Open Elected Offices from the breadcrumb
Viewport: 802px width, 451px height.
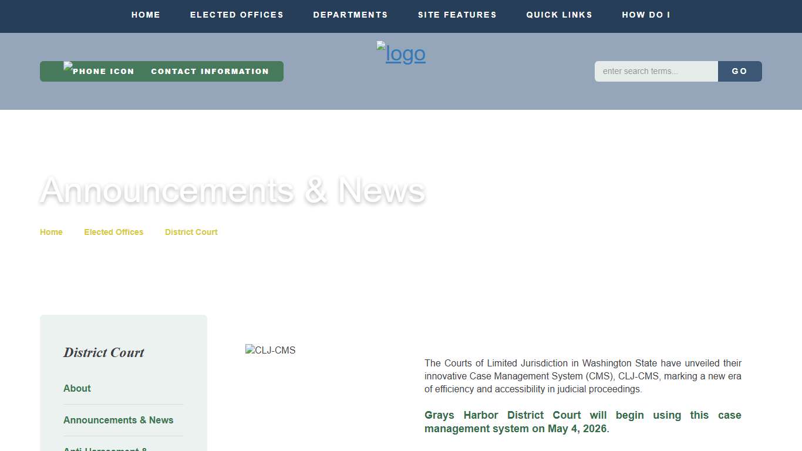tap(113, 232)
